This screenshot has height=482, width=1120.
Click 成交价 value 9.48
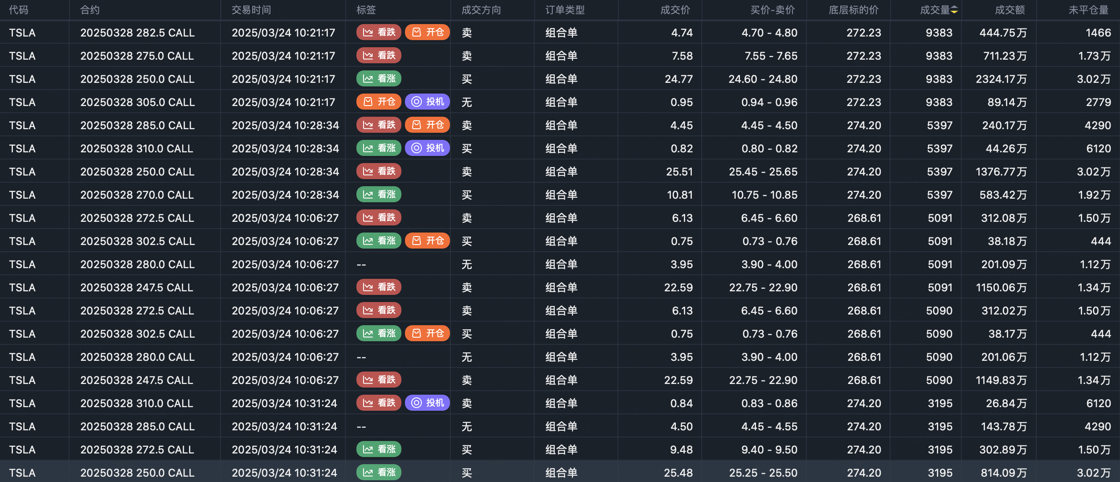pos(682,450)
